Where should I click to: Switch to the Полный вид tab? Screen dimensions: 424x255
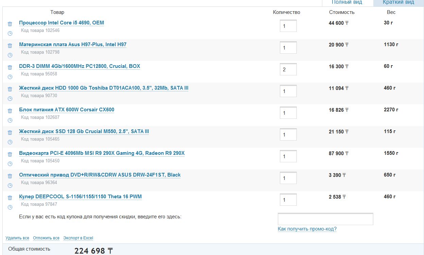(x=347, y=3)
